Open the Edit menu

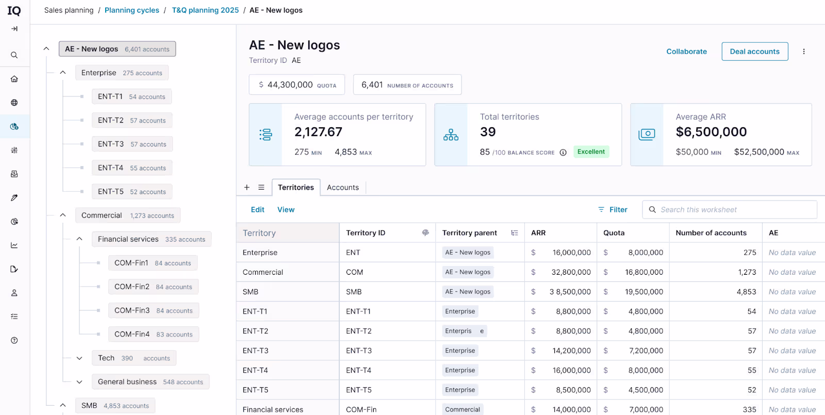(258, 210)
